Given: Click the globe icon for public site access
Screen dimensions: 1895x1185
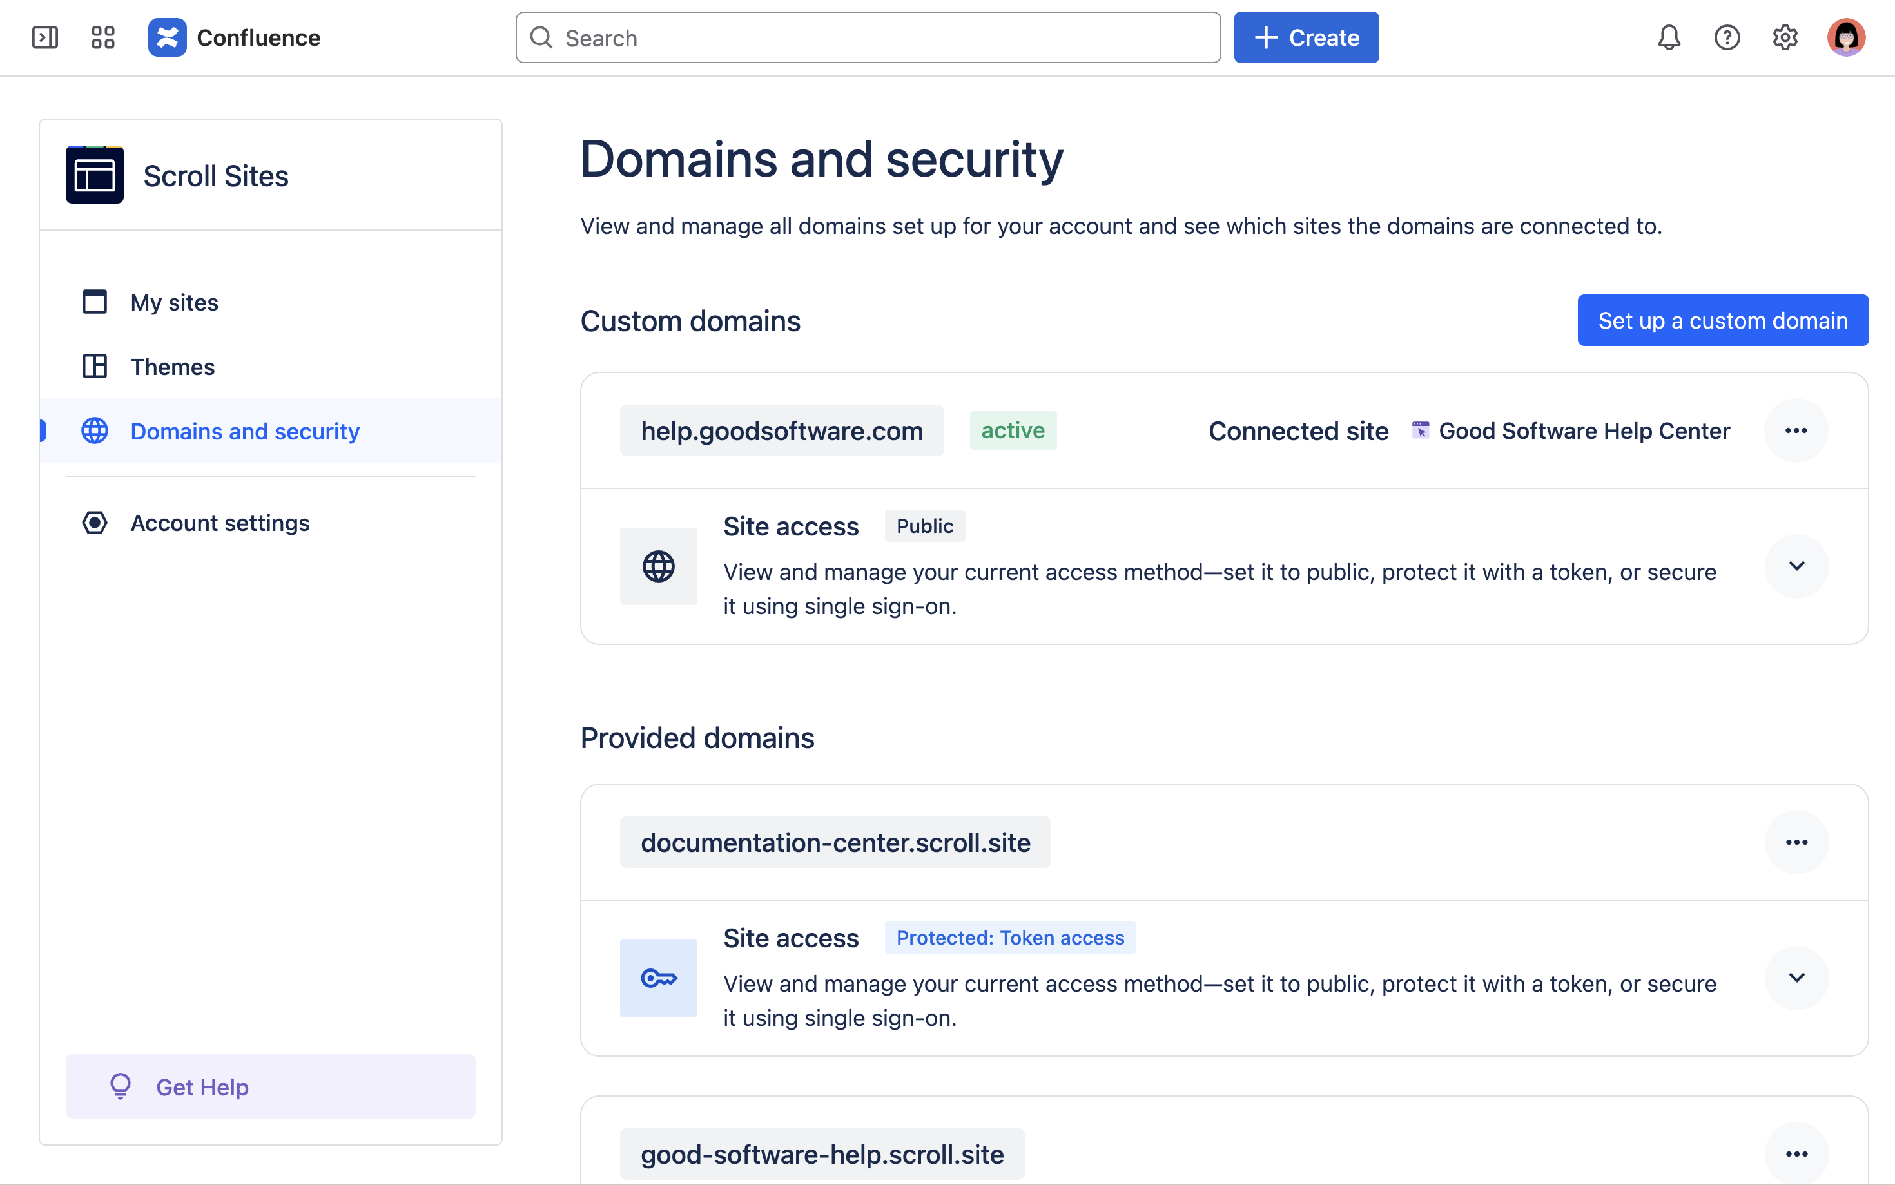Looking at the screenshot, I should (x=658, y=566).
